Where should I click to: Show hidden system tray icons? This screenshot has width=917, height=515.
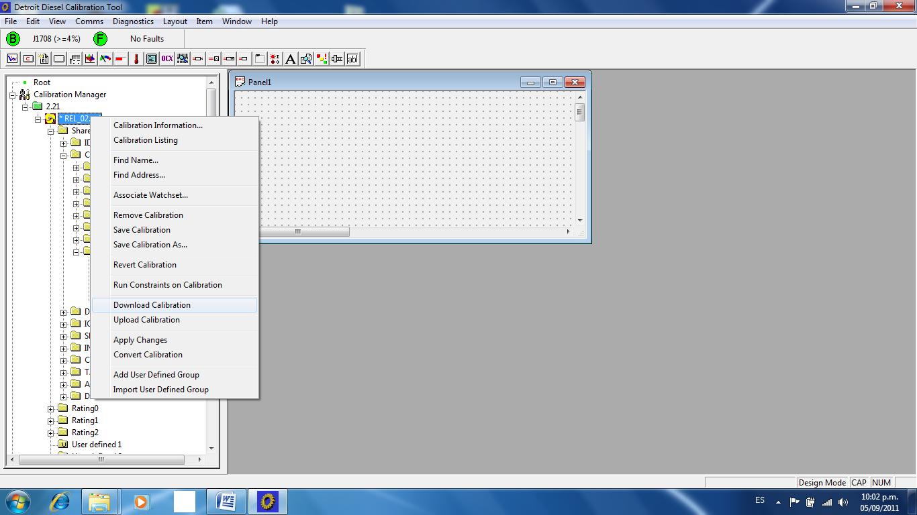778,502
